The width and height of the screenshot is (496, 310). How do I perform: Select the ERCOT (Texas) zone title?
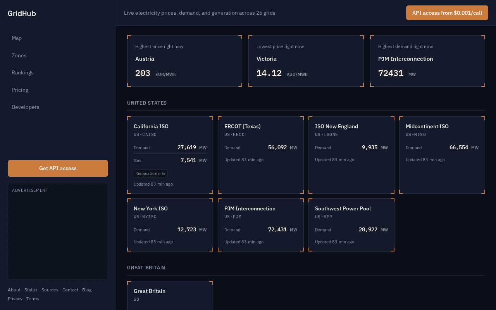pyautogui.click(x=243, y=126)
